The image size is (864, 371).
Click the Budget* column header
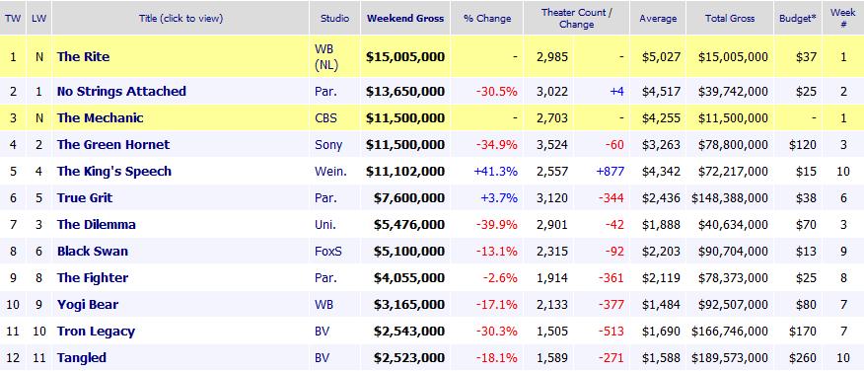coord(797,18)
